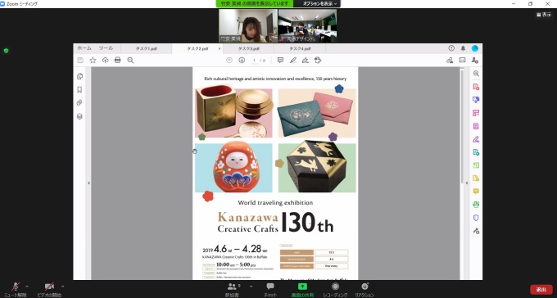Show page thumbnails panel

pos(79,76)
